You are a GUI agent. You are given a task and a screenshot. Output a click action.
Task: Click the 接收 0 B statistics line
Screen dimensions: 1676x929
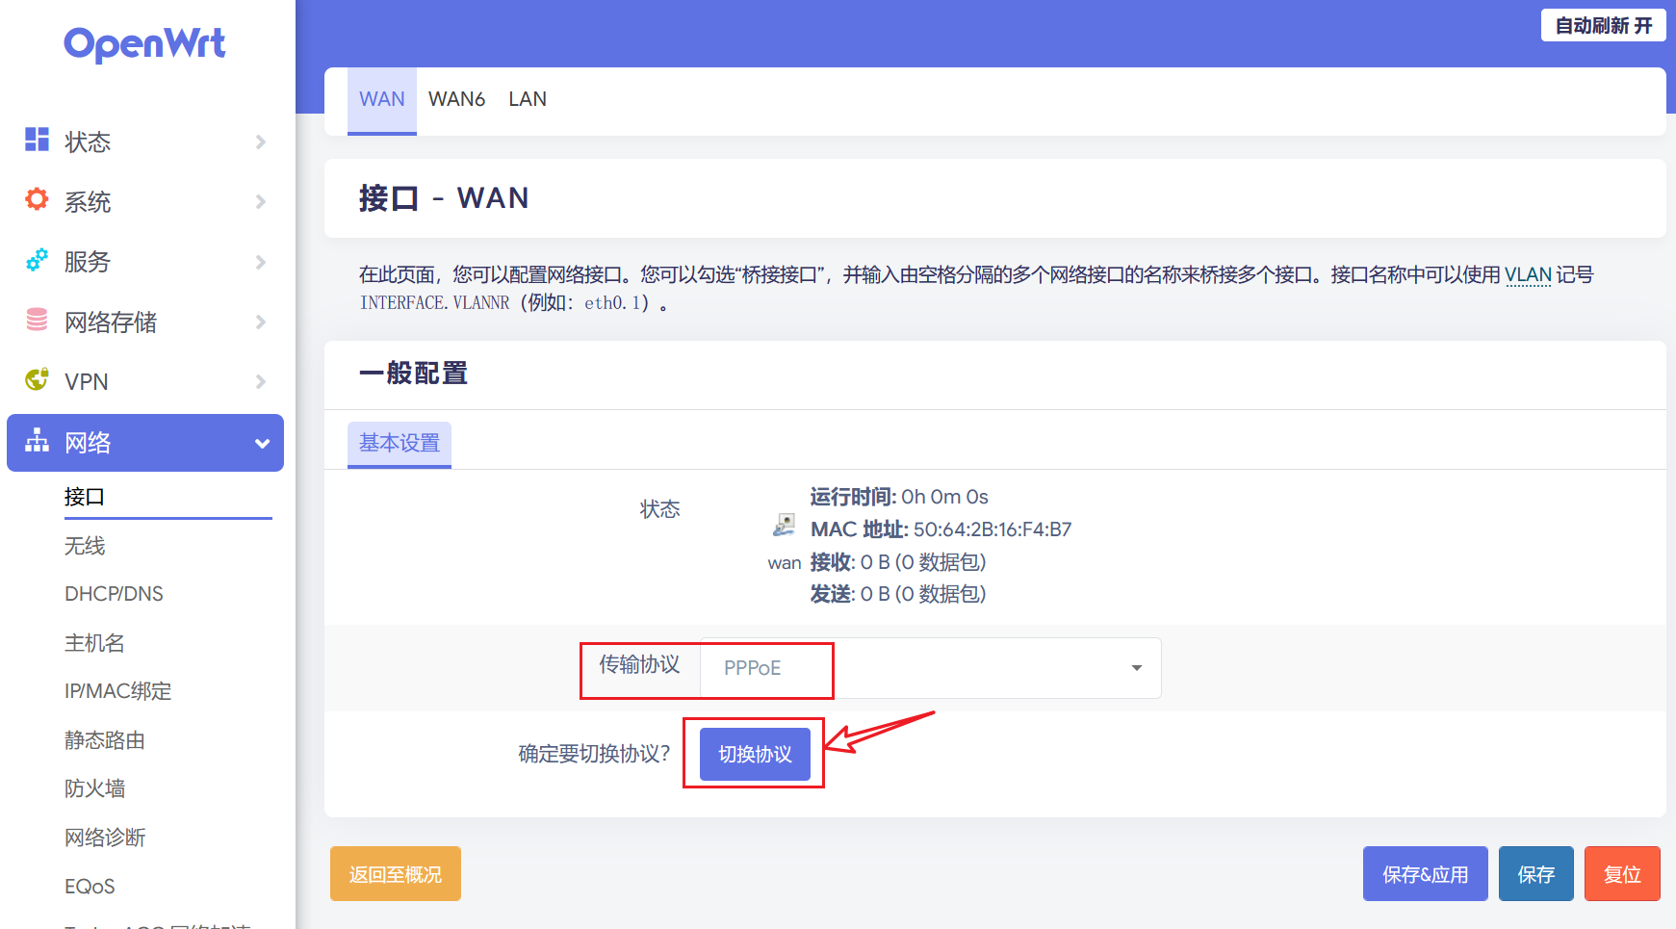(x=898, y=562)
